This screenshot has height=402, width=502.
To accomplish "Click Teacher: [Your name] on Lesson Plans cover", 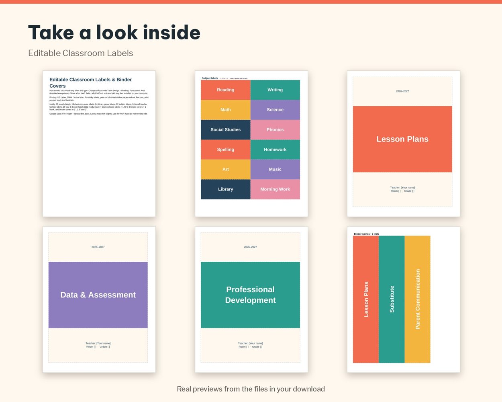I will pyautogui.click(x=402, y=187).
